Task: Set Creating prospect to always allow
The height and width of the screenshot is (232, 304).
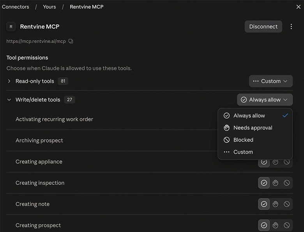Action: (x=264, y=225)
